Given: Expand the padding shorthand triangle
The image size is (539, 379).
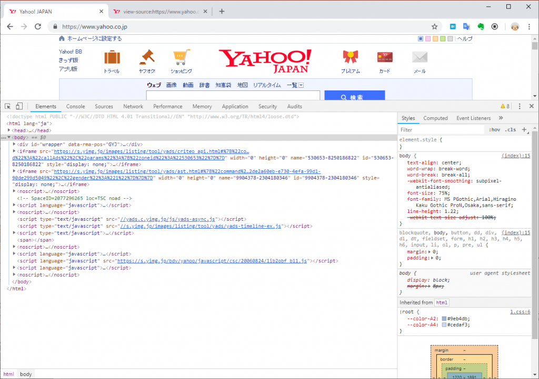Looking at the screenshot, I should (x=432, y=258).
